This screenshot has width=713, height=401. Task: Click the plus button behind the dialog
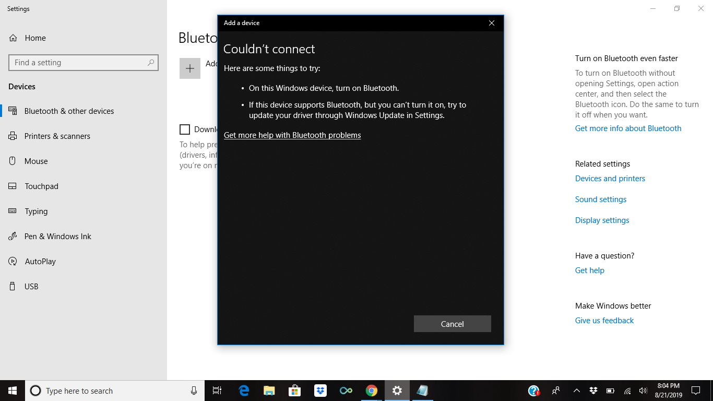click(x=190, y=68)
